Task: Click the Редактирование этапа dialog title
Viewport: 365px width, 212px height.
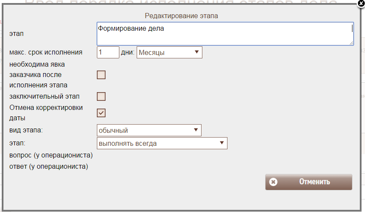Action: [182, 16]
